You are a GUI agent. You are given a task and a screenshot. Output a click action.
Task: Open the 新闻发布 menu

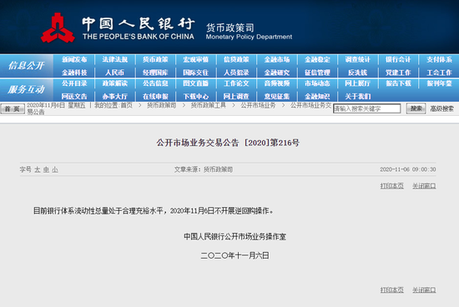(x=74, y=60)
